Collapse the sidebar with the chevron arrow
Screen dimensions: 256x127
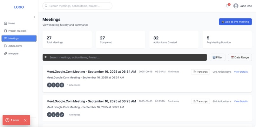tap(34, 17)
